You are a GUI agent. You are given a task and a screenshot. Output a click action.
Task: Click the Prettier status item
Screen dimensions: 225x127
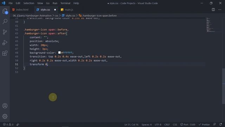(x=204, y=125)
